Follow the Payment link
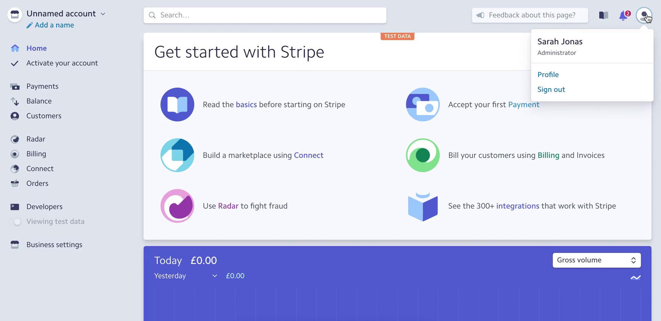This screenshot has width=661, height=321. (x=524, y=105)
